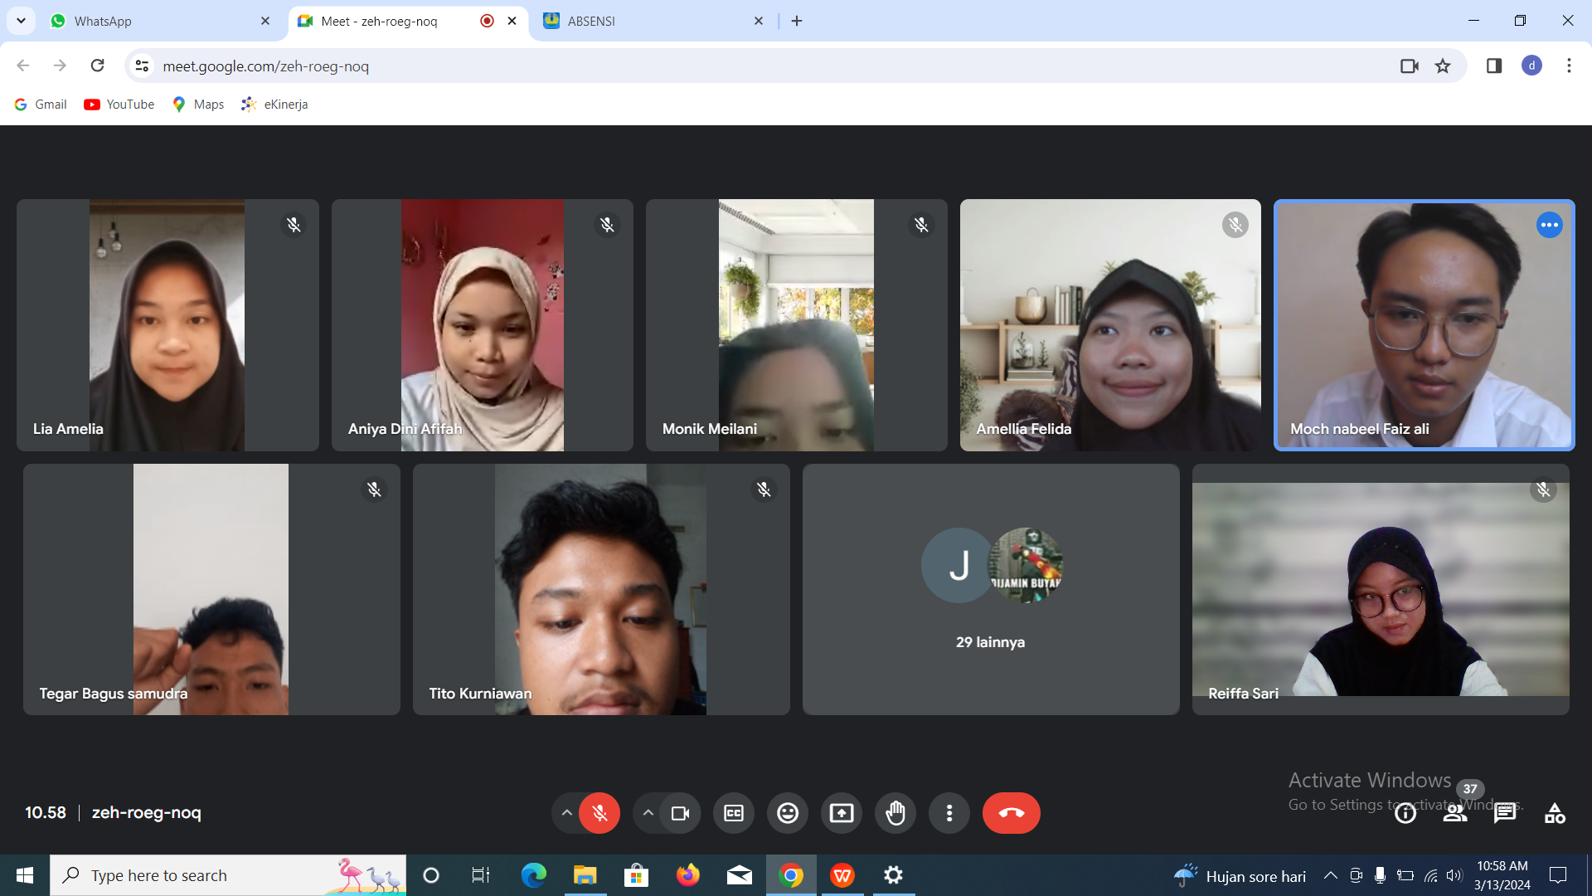Turn on closed captions
This screenshot has height=896, width=1592.
click(x=734, y=813)
